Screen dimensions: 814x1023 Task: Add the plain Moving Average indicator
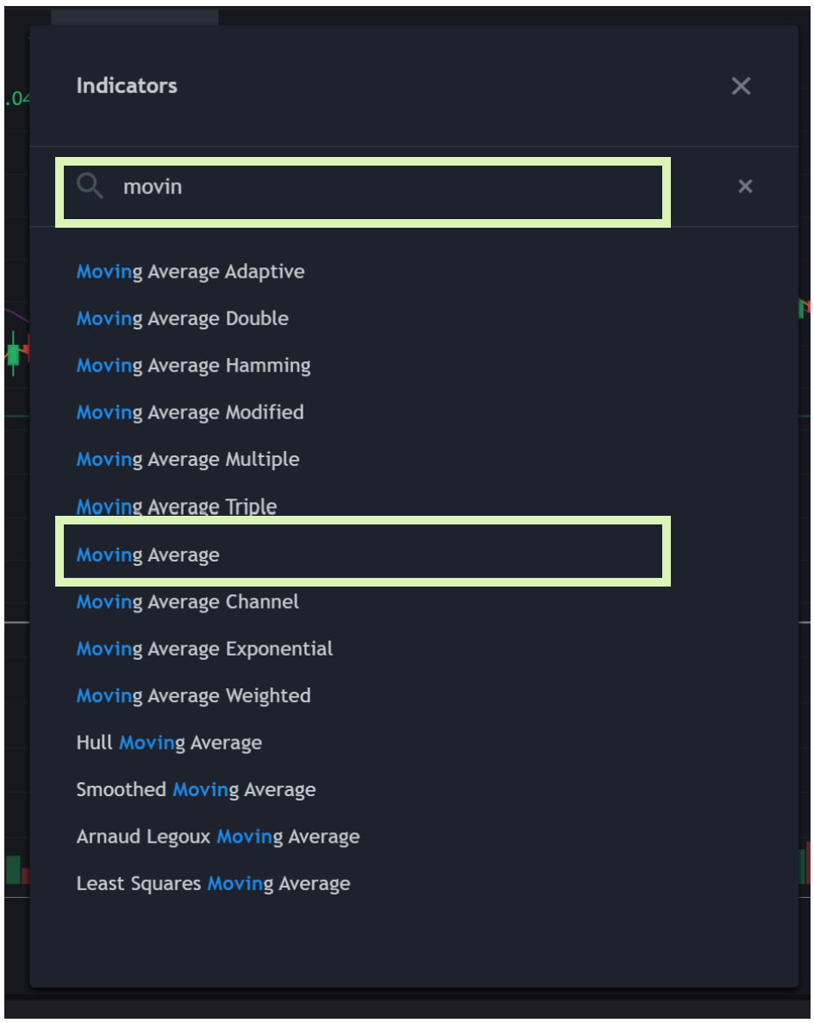[x=363, y=552]
